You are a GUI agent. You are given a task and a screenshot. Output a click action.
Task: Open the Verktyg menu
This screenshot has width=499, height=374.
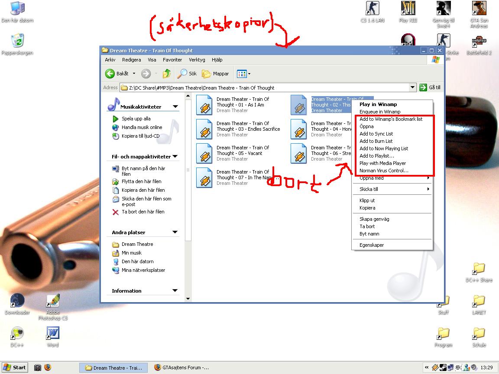[197, 60]
